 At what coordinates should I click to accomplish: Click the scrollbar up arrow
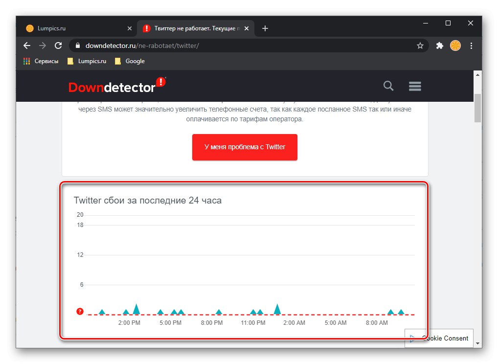tap(477, 75)
